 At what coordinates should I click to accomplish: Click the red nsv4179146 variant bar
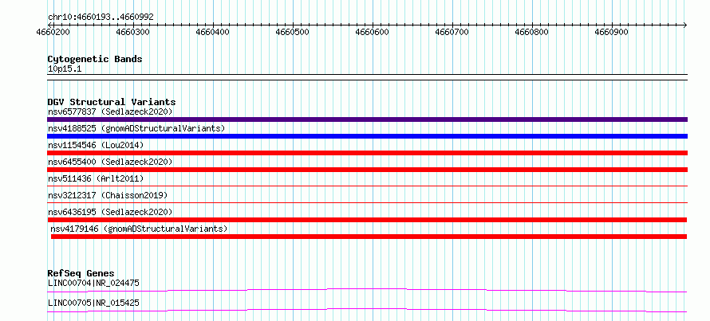click(369, 237)
